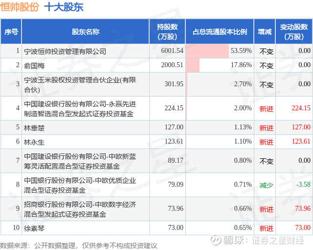Image resolution: width=313 pixels, height=250 pixels.
Task: Click the 1.13% percentage cell
Action: coord(220,127)
